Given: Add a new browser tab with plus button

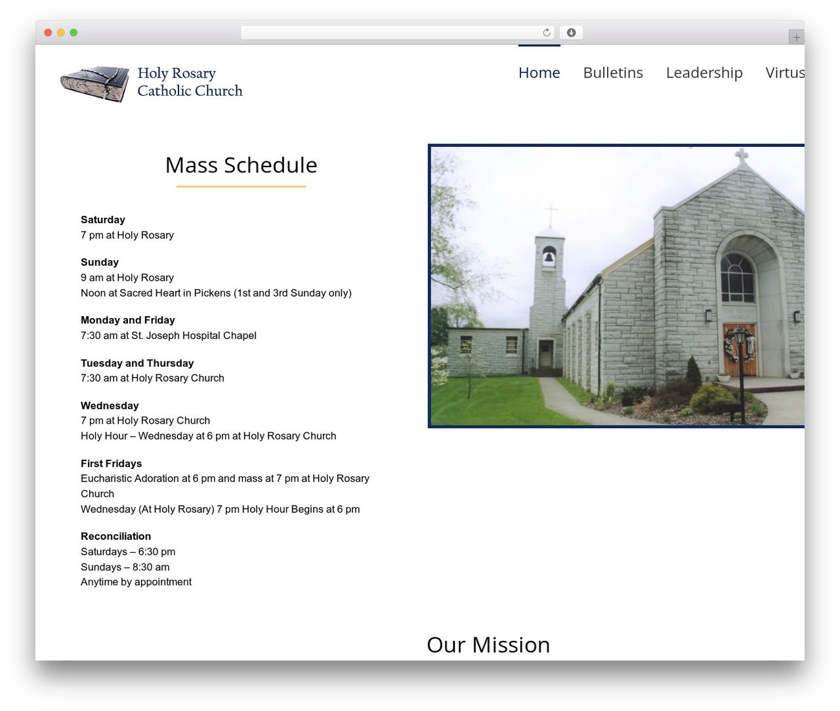Looking at the screenshot, I should click(796, 37).
